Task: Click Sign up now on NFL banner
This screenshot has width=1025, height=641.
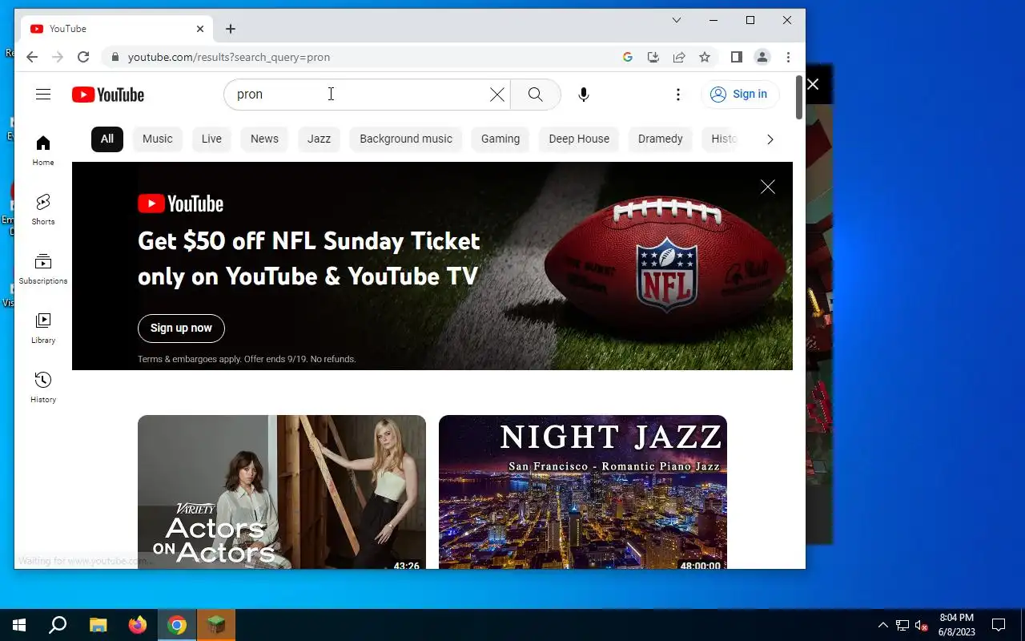Action: [181, 328]
